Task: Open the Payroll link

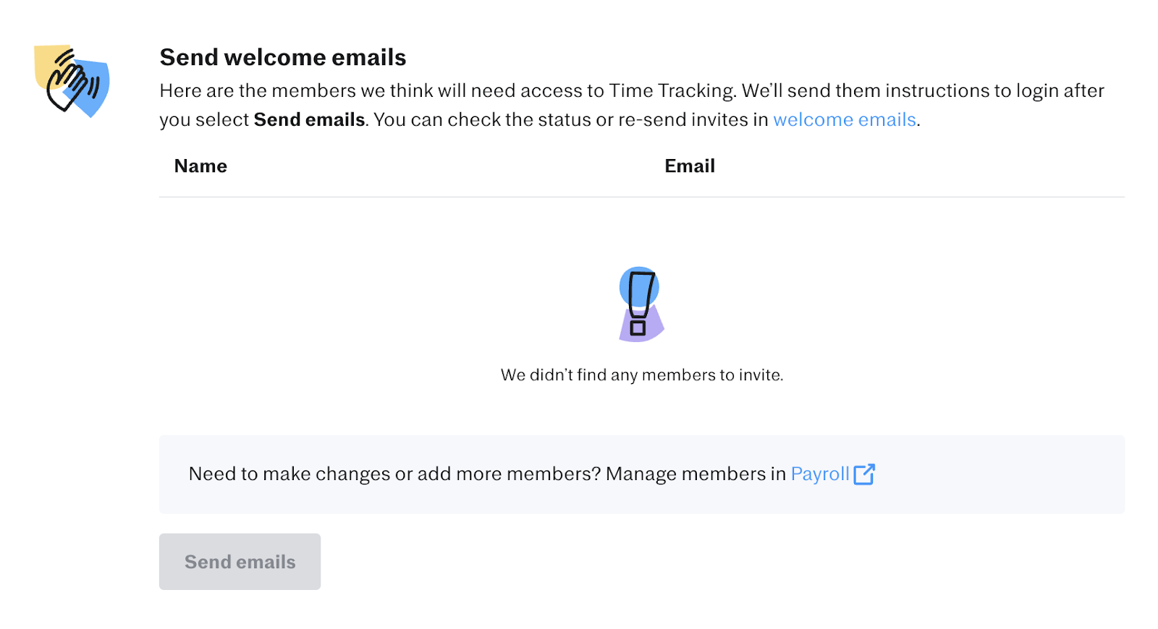Action: (x=820, y=474)
